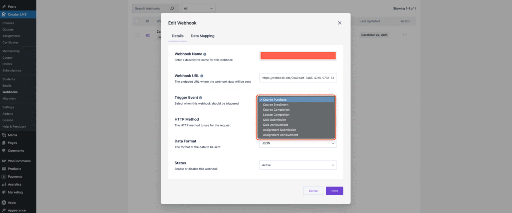Click the Analytics bar chart icon
512x213 pixels.
[4, 184]
